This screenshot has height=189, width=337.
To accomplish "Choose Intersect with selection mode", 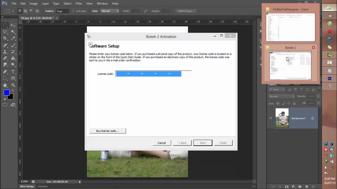I will pyautogui.click(x=37, y=11).
